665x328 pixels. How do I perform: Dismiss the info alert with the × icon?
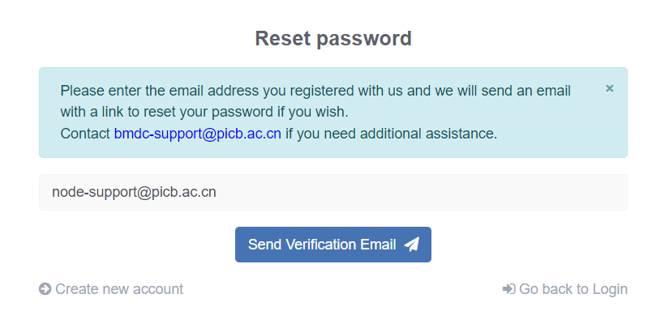610,88
